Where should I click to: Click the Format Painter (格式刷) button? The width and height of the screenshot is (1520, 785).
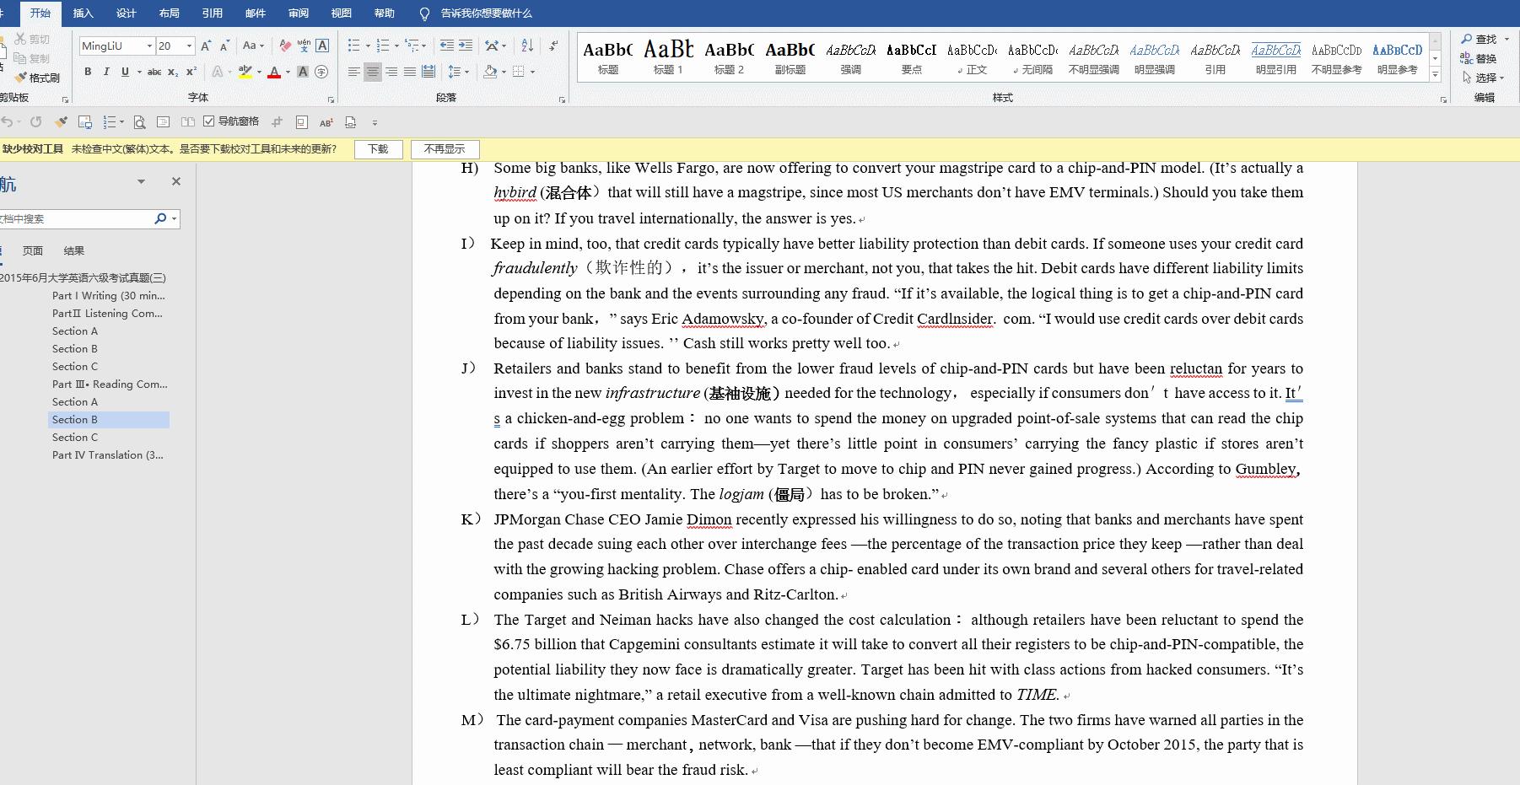point(37,78)
